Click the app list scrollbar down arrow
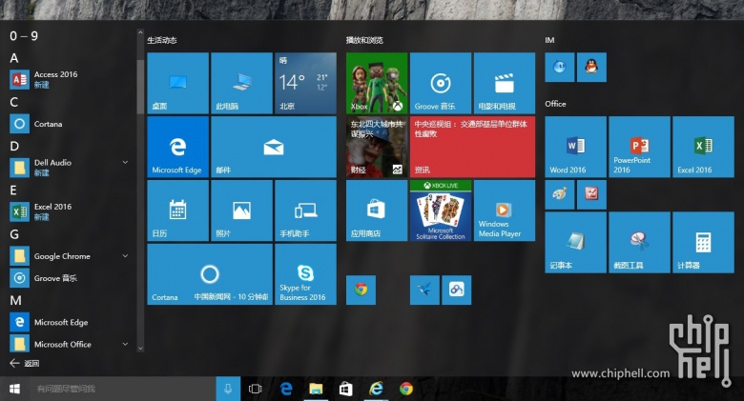Image resolution: width=744 pixels, height=401 pixels. tap(140, 348)
